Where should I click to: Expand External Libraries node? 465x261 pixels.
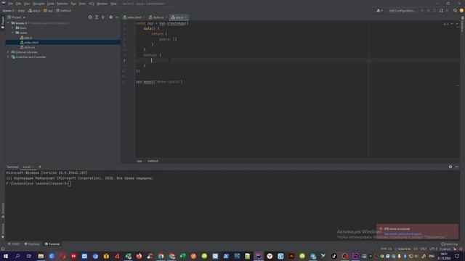[x=8, y=52]
